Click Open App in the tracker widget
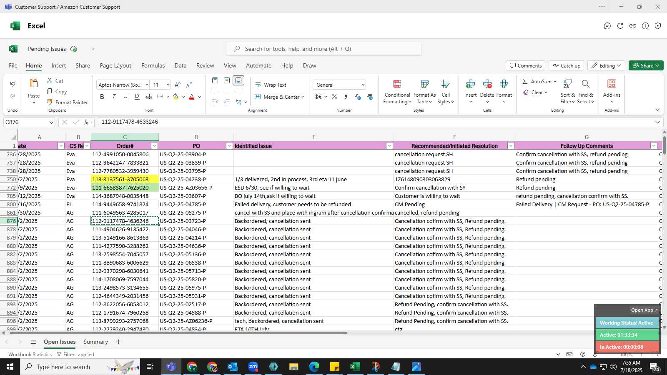 click(644, 310)
